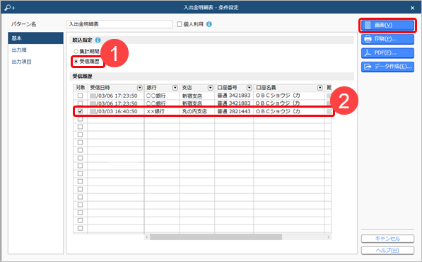This screenshot has width=422, height=262.
Task: Click the パターン名 input field
Action: (x=119, y=24)
